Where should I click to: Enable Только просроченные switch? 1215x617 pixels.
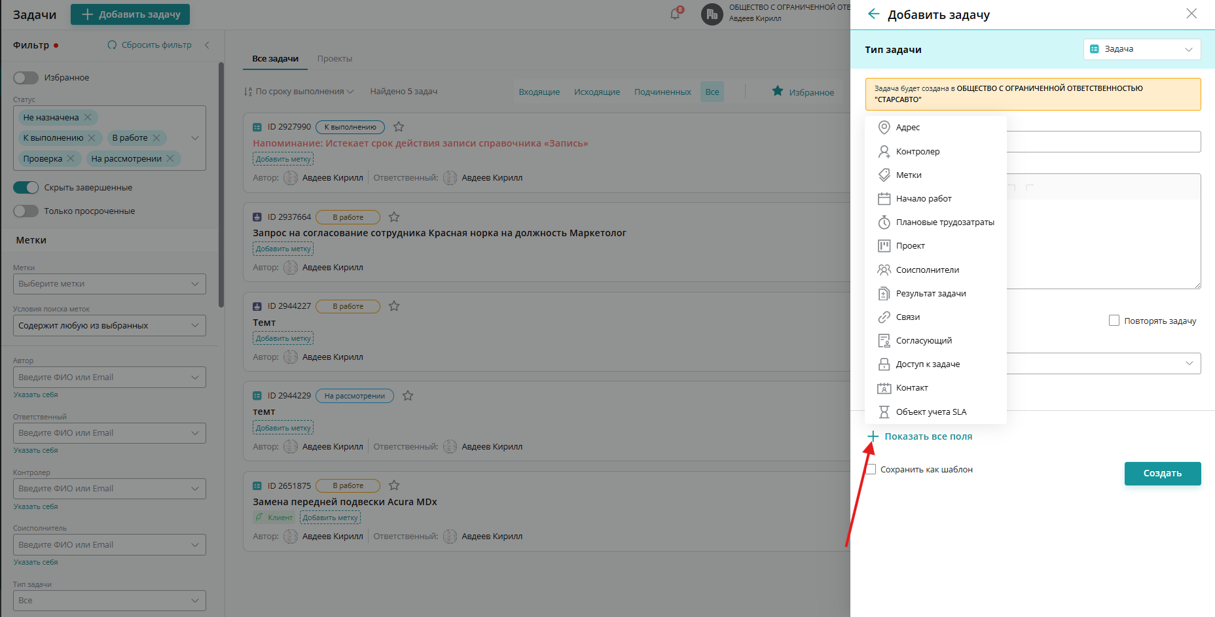pos(26,211)
